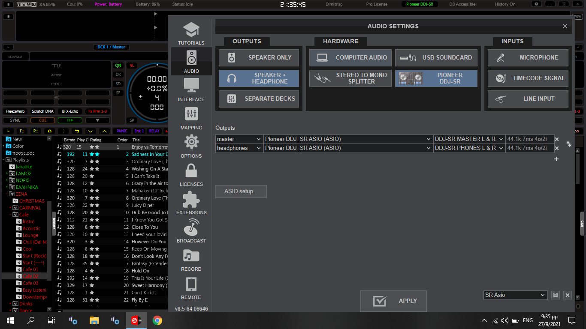Click play/pause button on deck
Screen dimensions: 586x329
coord(70,120)
